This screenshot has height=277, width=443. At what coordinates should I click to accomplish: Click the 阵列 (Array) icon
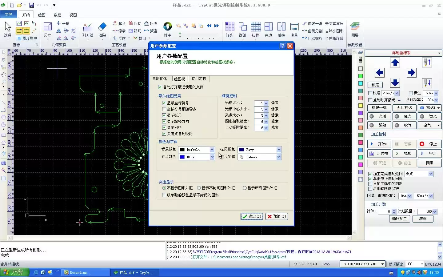coord(230,30)
